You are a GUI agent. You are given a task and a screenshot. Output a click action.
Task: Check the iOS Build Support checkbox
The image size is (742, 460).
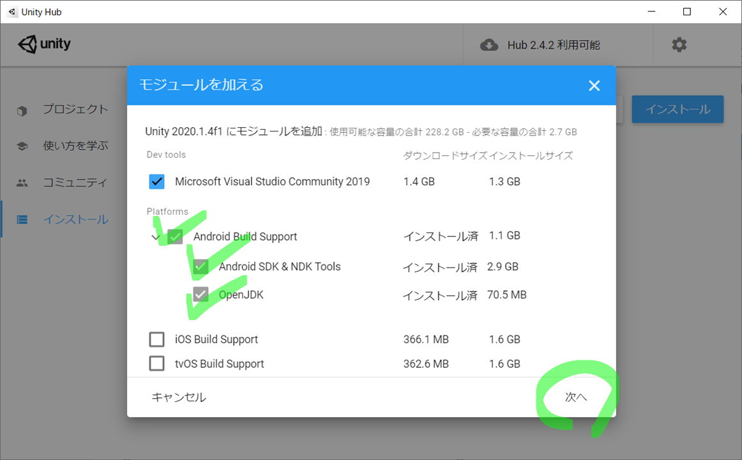tap(156, 339)
